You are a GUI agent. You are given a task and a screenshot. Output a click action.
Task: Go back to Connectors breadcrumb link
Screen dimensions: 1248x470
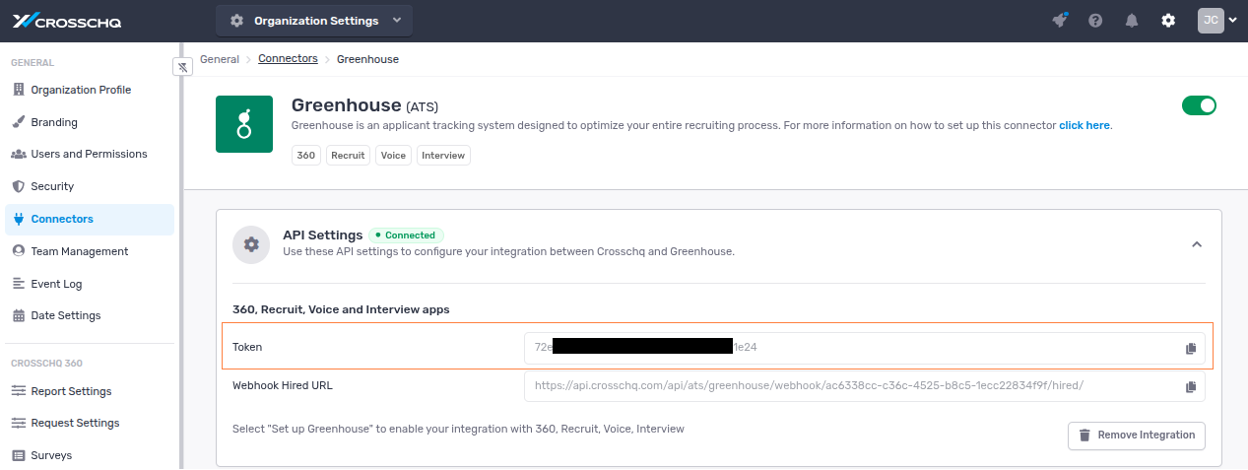pos(288,59)
